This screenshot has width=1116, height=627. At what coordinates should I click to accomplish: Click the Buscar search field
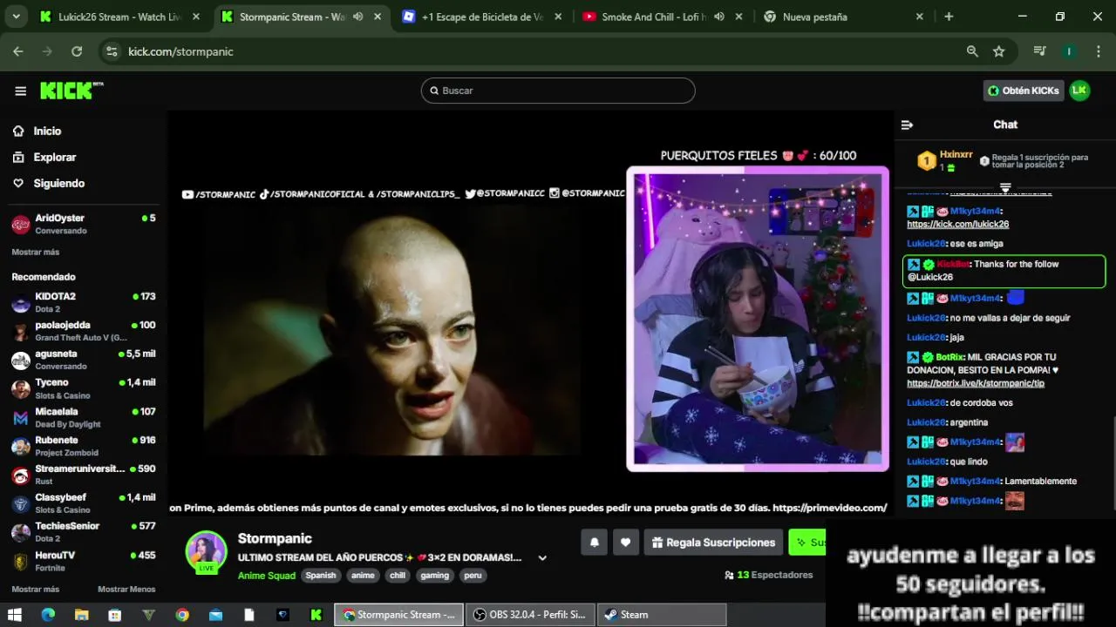[x=558, y=91]
